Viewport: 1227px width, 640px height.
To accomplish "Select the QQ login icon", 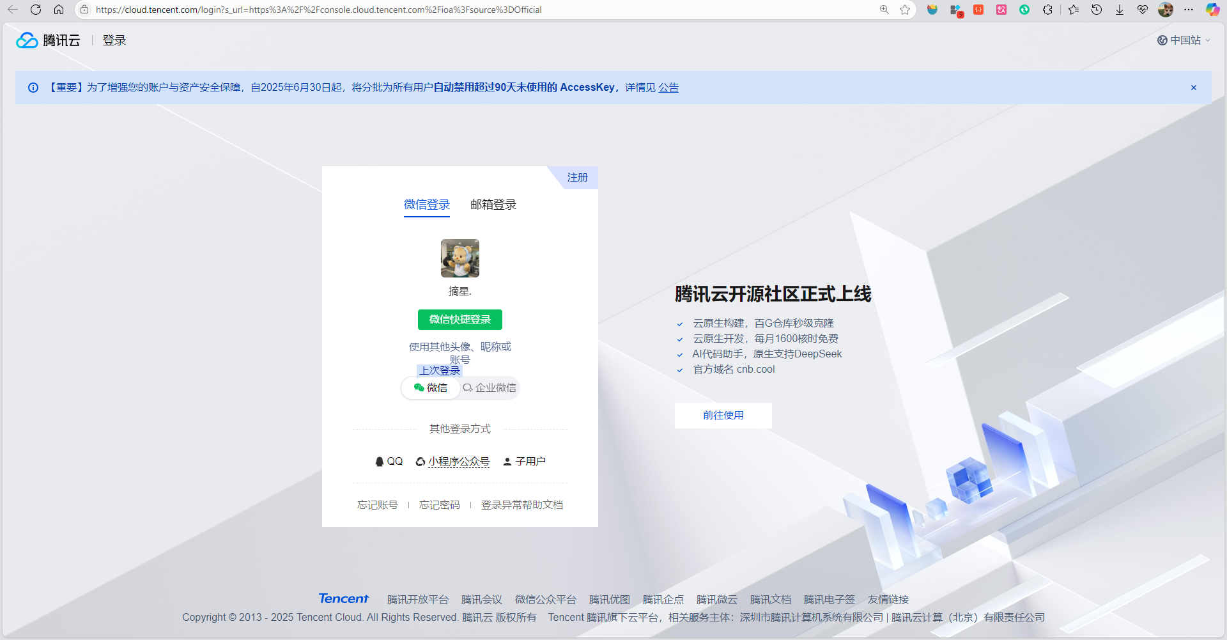I will coord(389,461).
